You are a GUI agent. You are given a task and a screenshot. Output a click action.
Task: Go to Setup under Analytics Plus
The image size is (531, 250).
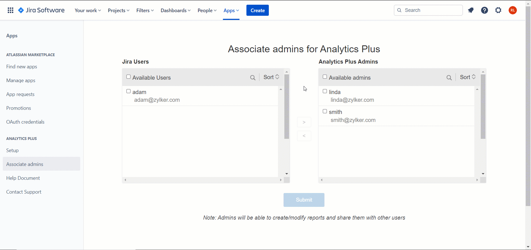12,150
